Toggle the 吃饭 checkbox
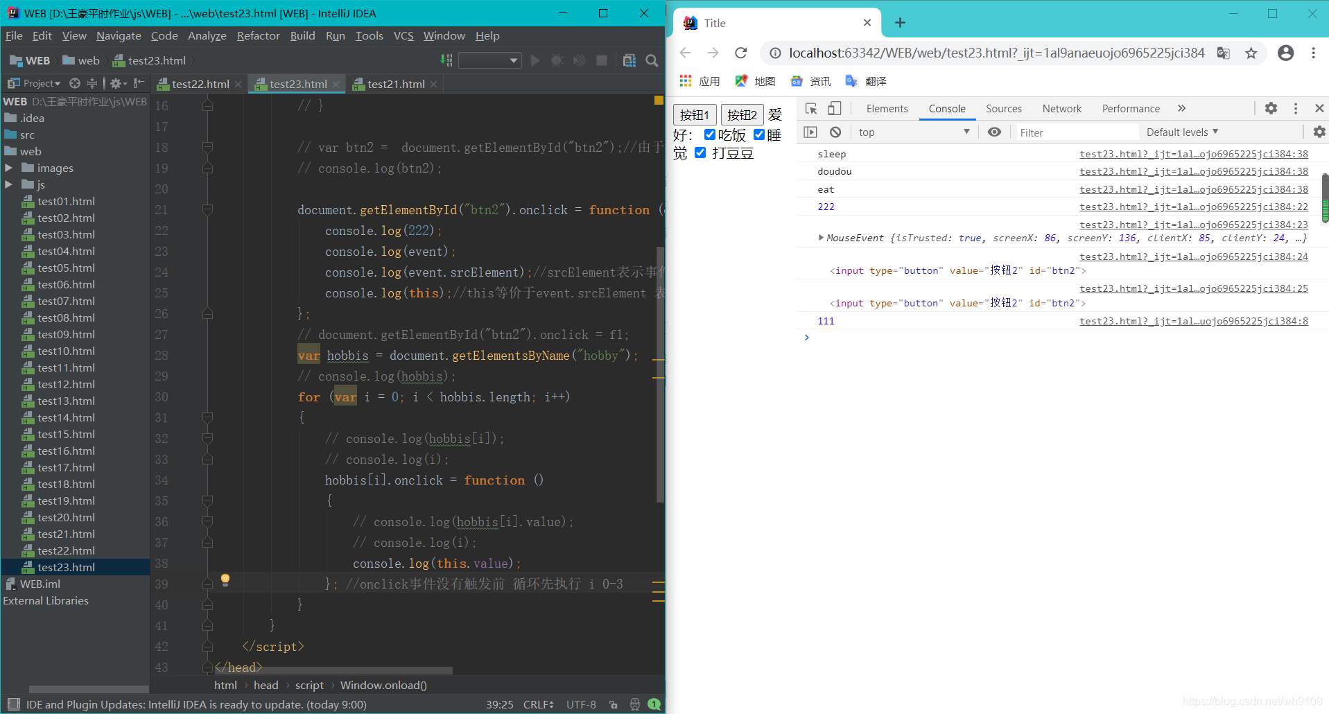The width and height of the screenshot is (1329, 714). click(709, 134)
